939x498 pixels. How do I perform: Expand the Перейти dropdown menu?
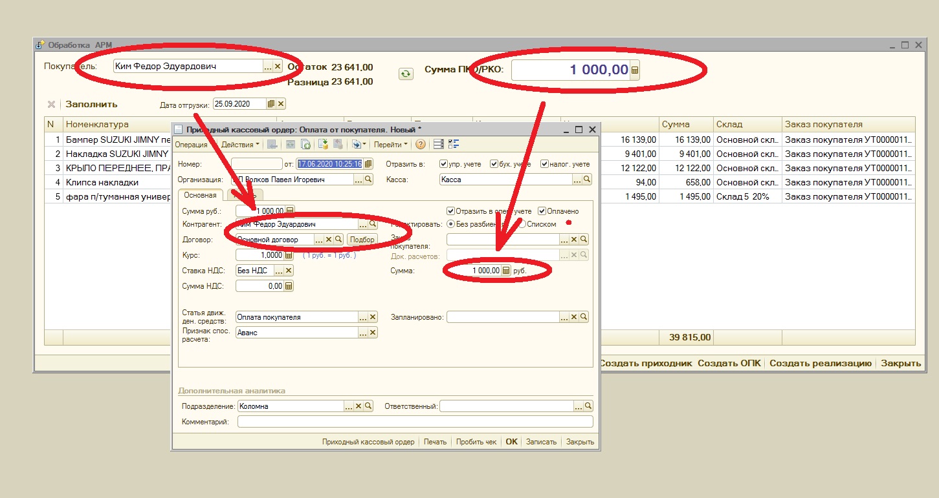390,145
